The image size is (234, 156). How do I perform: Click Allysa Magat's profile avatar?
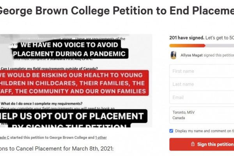pos(174,55)
